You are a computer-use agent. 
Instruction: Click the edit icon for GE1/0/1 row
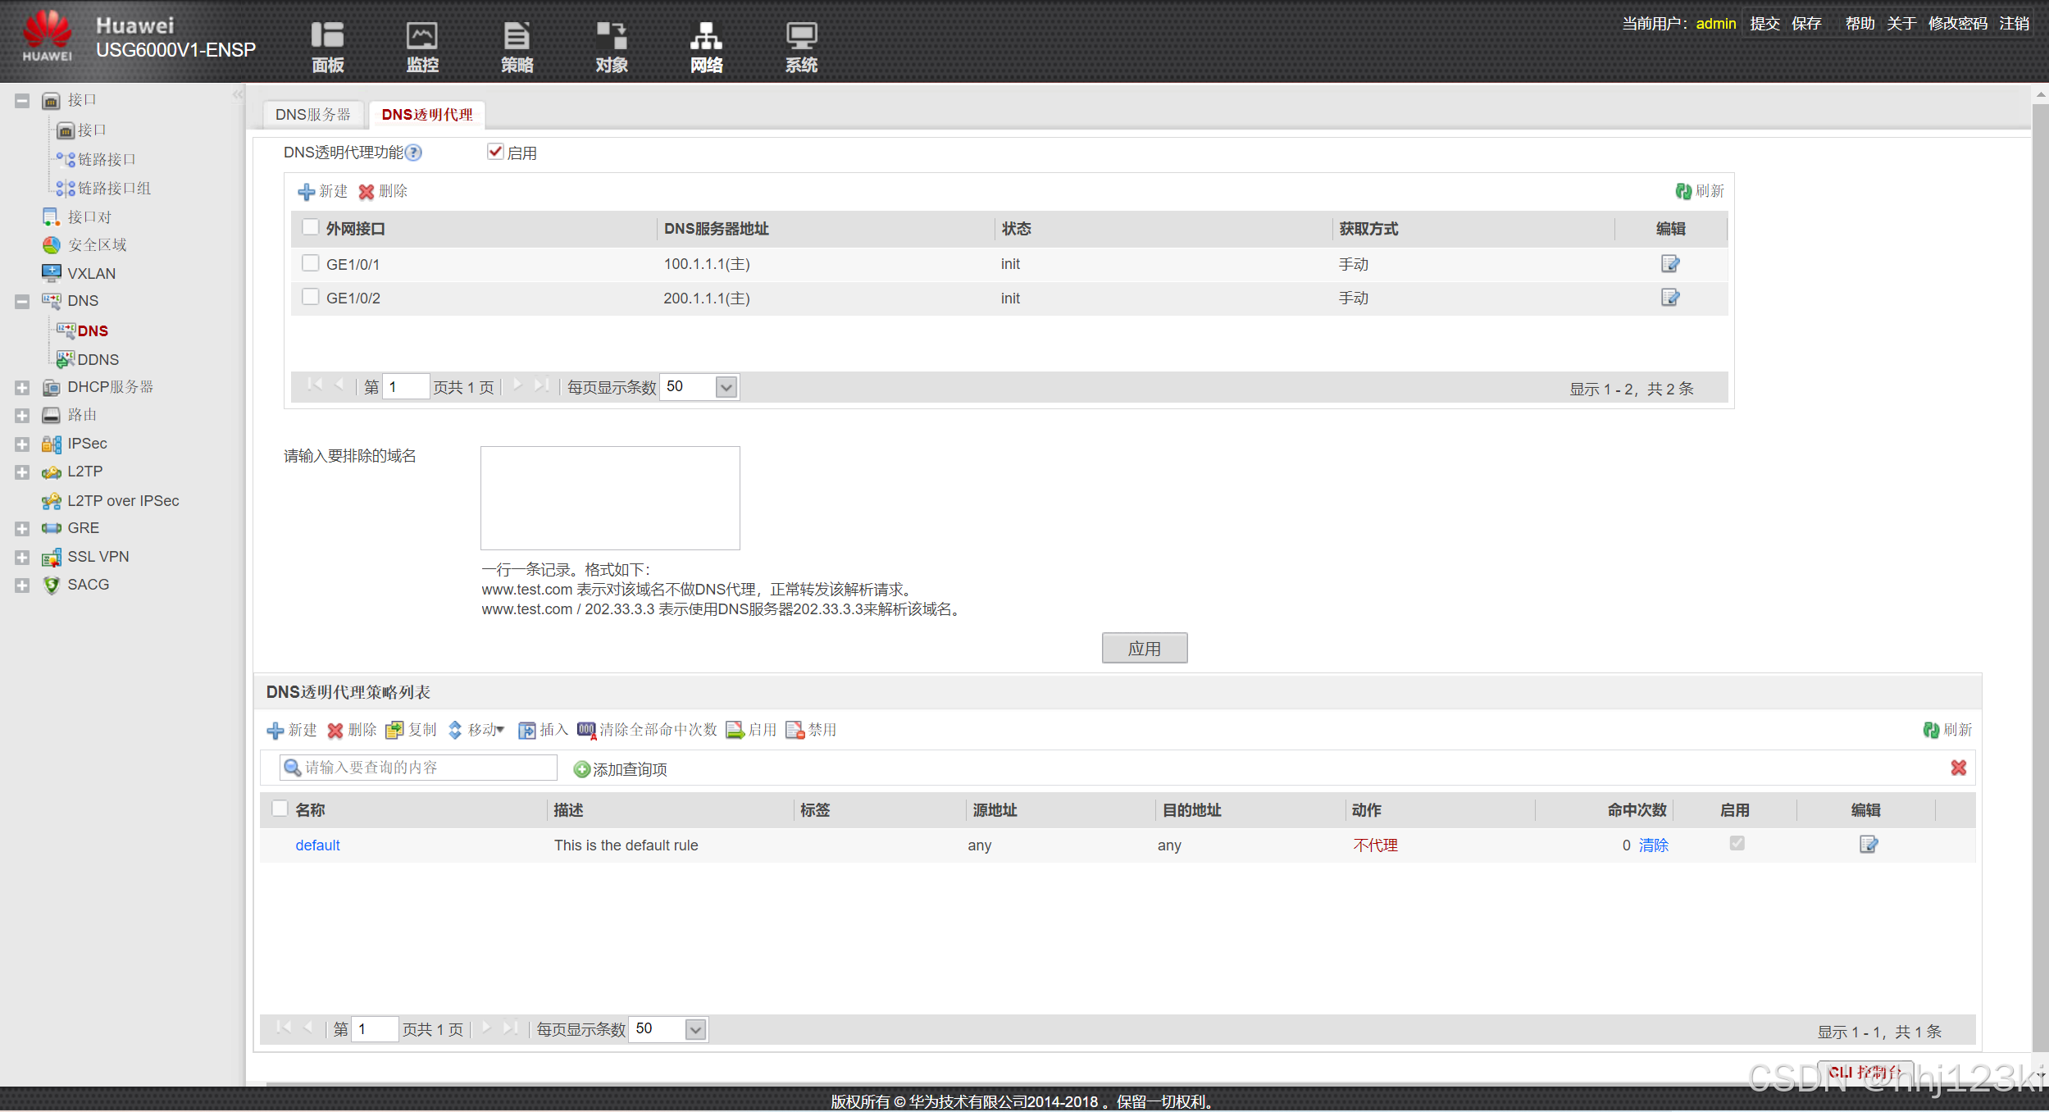pos(1669,263)
